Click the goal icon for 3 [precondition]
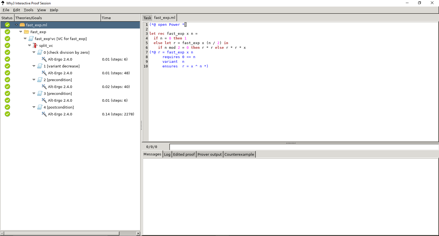This screenshot has width=439, height=236. click(x=40, y=93)
